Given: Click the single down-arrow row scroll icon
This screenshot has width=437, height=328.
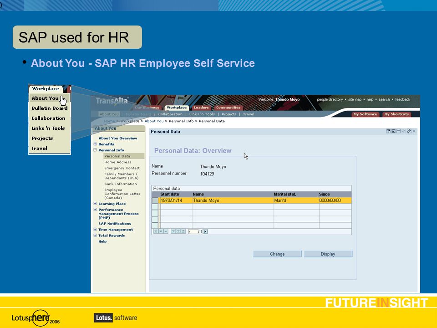Looking at the screenshot, I should (173, 231).
